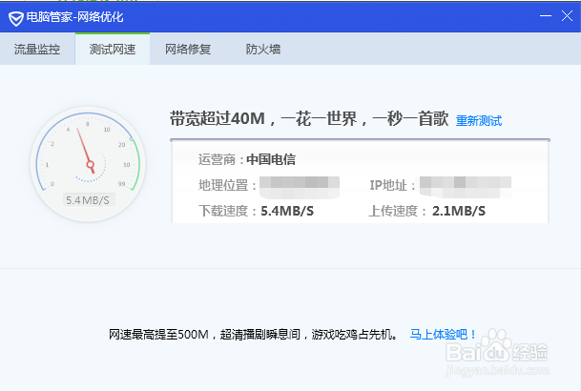Close the 网络优化 window

pyautogui.click(x=568, y=16)
